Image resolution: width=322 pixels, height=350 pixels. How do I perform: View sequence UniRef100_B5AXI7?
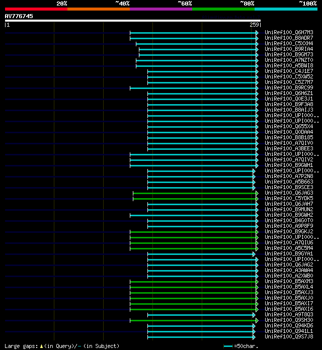pyautogui.click(x=289, y=303)
